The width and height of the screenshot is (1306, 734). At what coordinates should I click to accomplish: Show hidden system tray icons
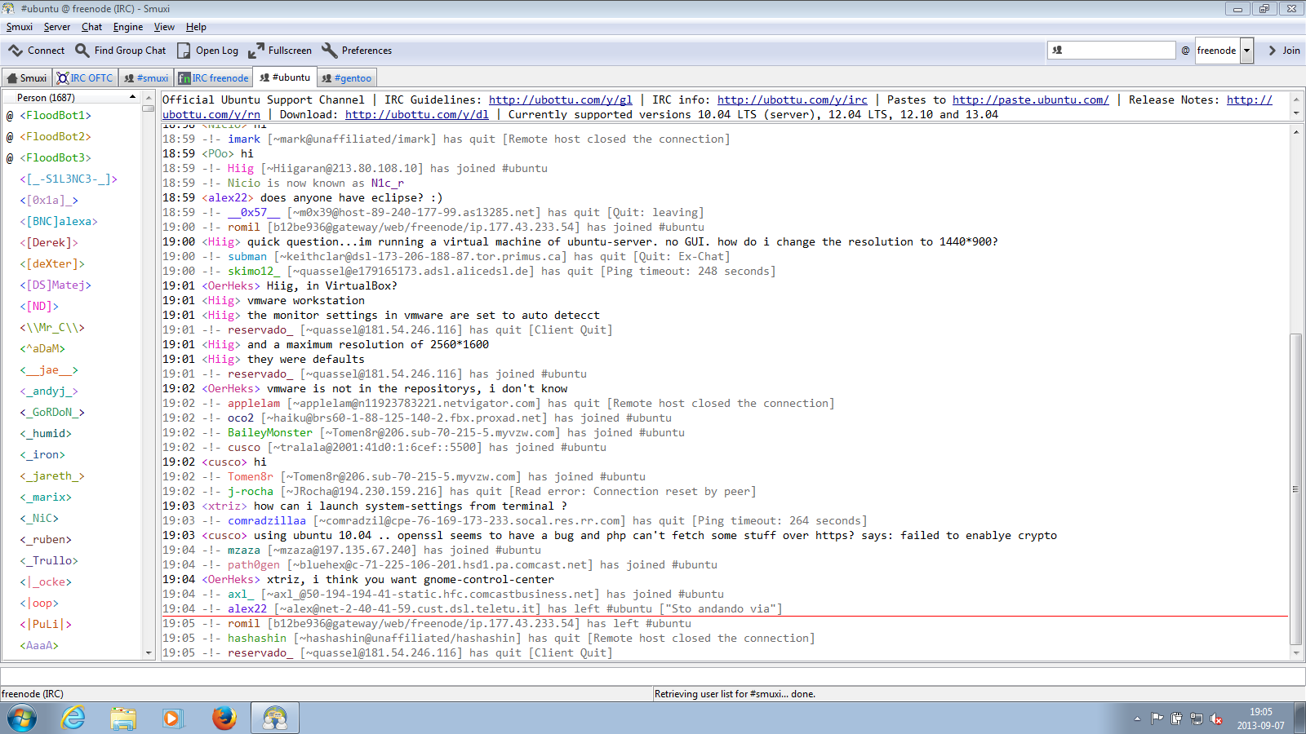1137,719
